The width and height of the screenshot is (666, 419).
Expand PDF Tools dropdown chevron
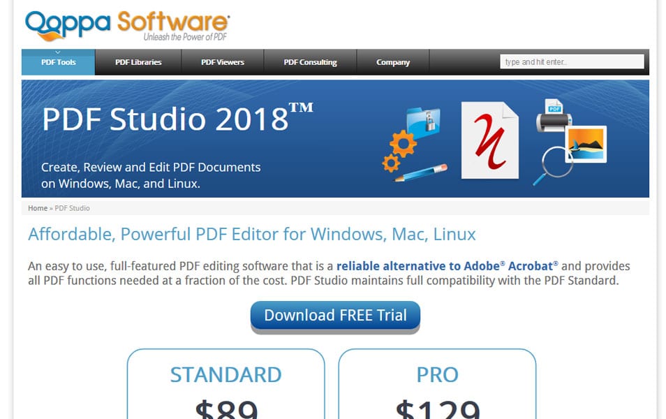pos(58,52)
